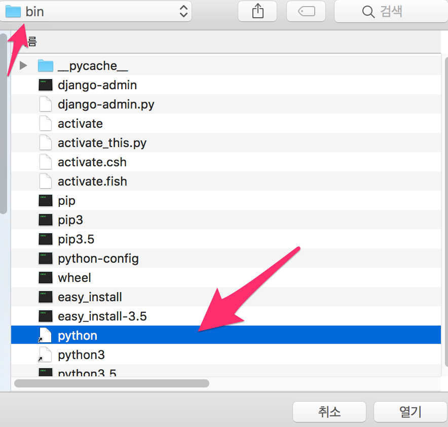Screen dimensions: 448x427
Task: Select the easy_install-3.5 file name
Action: coord(102,316)
